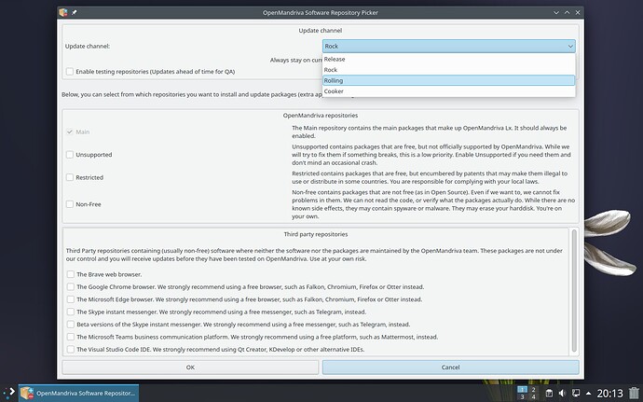This screenshot has width=643, height=402.
Task: Choose Release from the channel list
Action: point(448,59)
